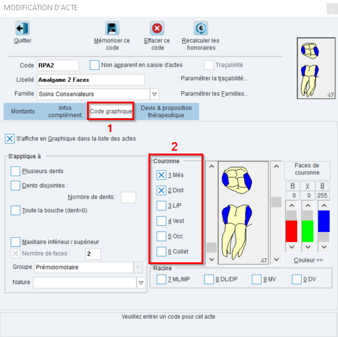
Task: Open the Nature dropdown arrow
Action: point(141,283)
